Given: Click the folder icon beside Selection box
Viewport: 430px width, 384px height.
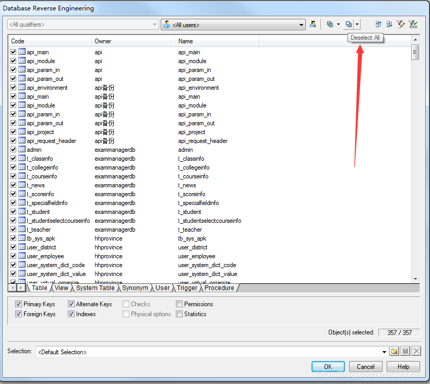Looking at the screenshot, I should tap(395, 351).
